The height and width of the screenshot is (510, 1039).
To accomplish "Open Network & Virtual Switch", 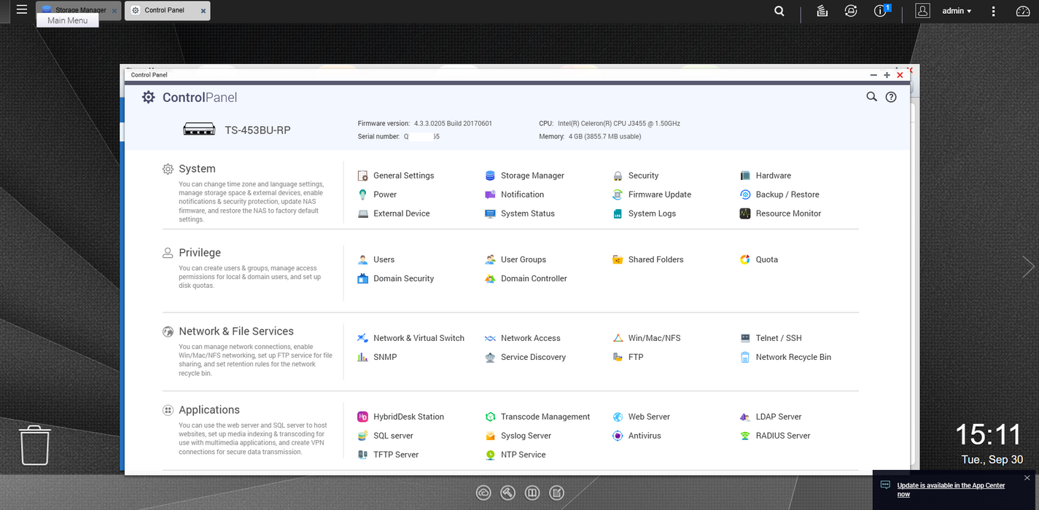I will [419, 338].
